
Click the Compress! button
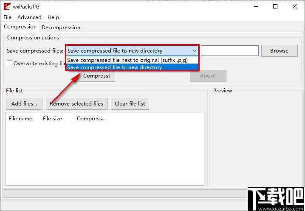coord(97,76)
